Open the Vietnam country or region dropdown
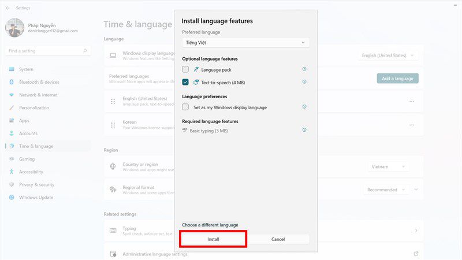The image size is (462, 260). tap(388, 166)
